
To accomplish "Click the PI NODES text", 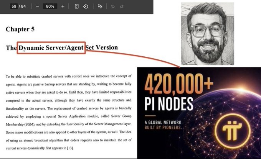I will pos(169,104).
